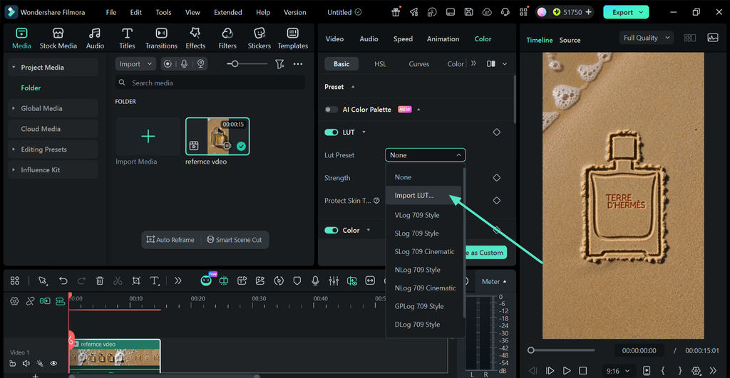
Task: Toggle the compare before/after view icon
Action: click(x=490, y=63)
